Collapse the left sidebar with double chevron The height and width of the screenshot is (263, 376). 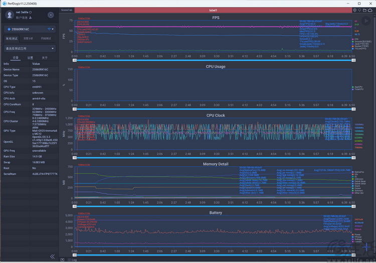[x=53, y=256]
